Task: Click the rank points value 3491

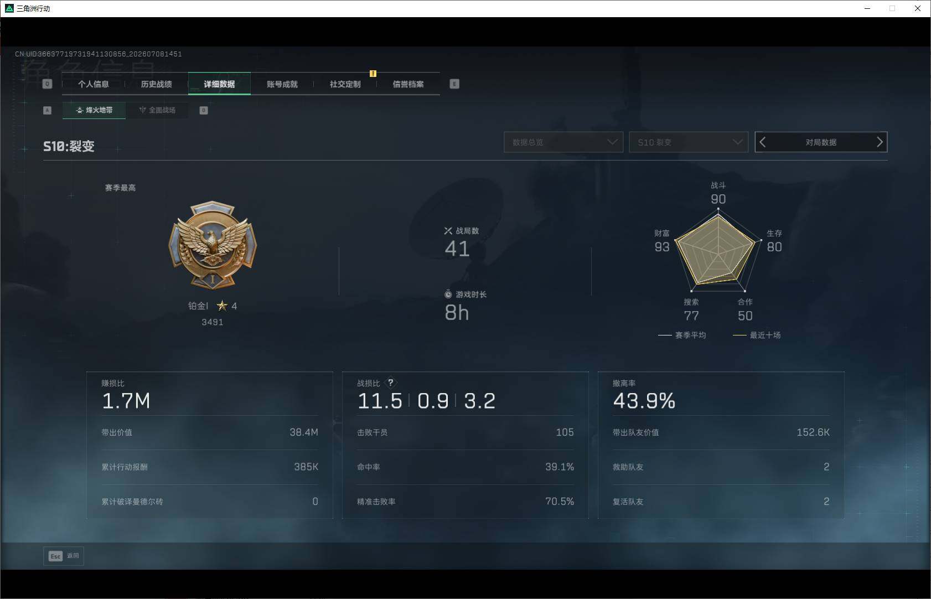Action: (213, 322)
